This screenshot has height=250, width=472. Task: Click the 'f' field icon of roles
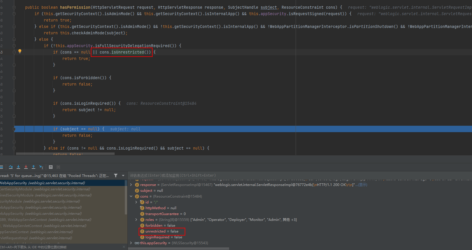tap(142, 220)
